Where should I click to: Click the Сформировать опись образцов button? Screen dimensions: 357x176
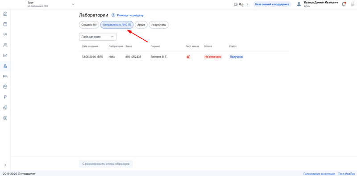click(x=106, y=163)
